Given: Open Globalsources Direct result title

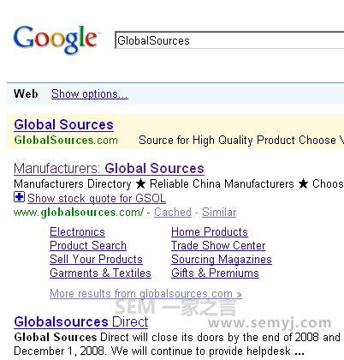Looking at the screenshot, I should point(81,322).
